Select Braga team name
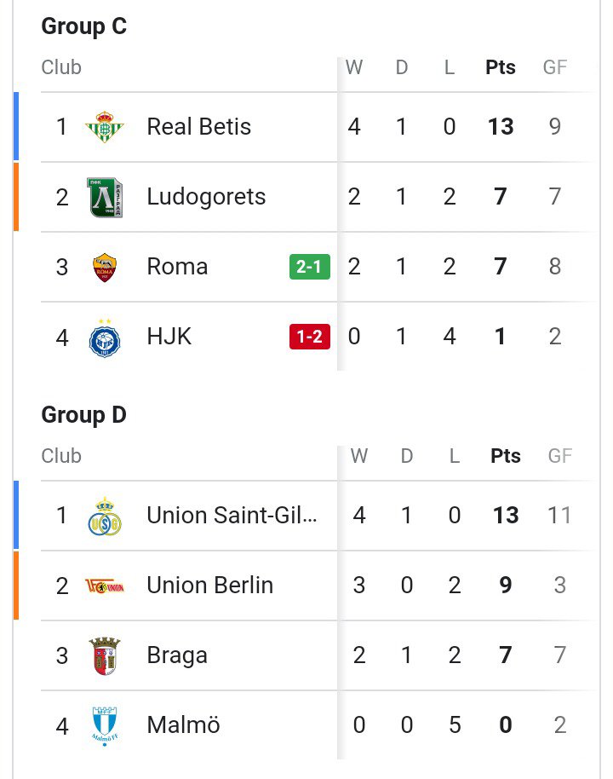Image resolution: width=613 pixels, height=779 pixels. (177, 655)
